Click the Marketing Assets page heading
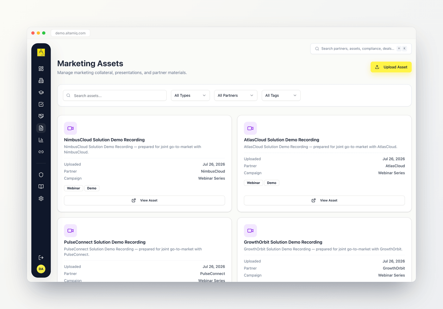The image size is (443, 309). 90,64
